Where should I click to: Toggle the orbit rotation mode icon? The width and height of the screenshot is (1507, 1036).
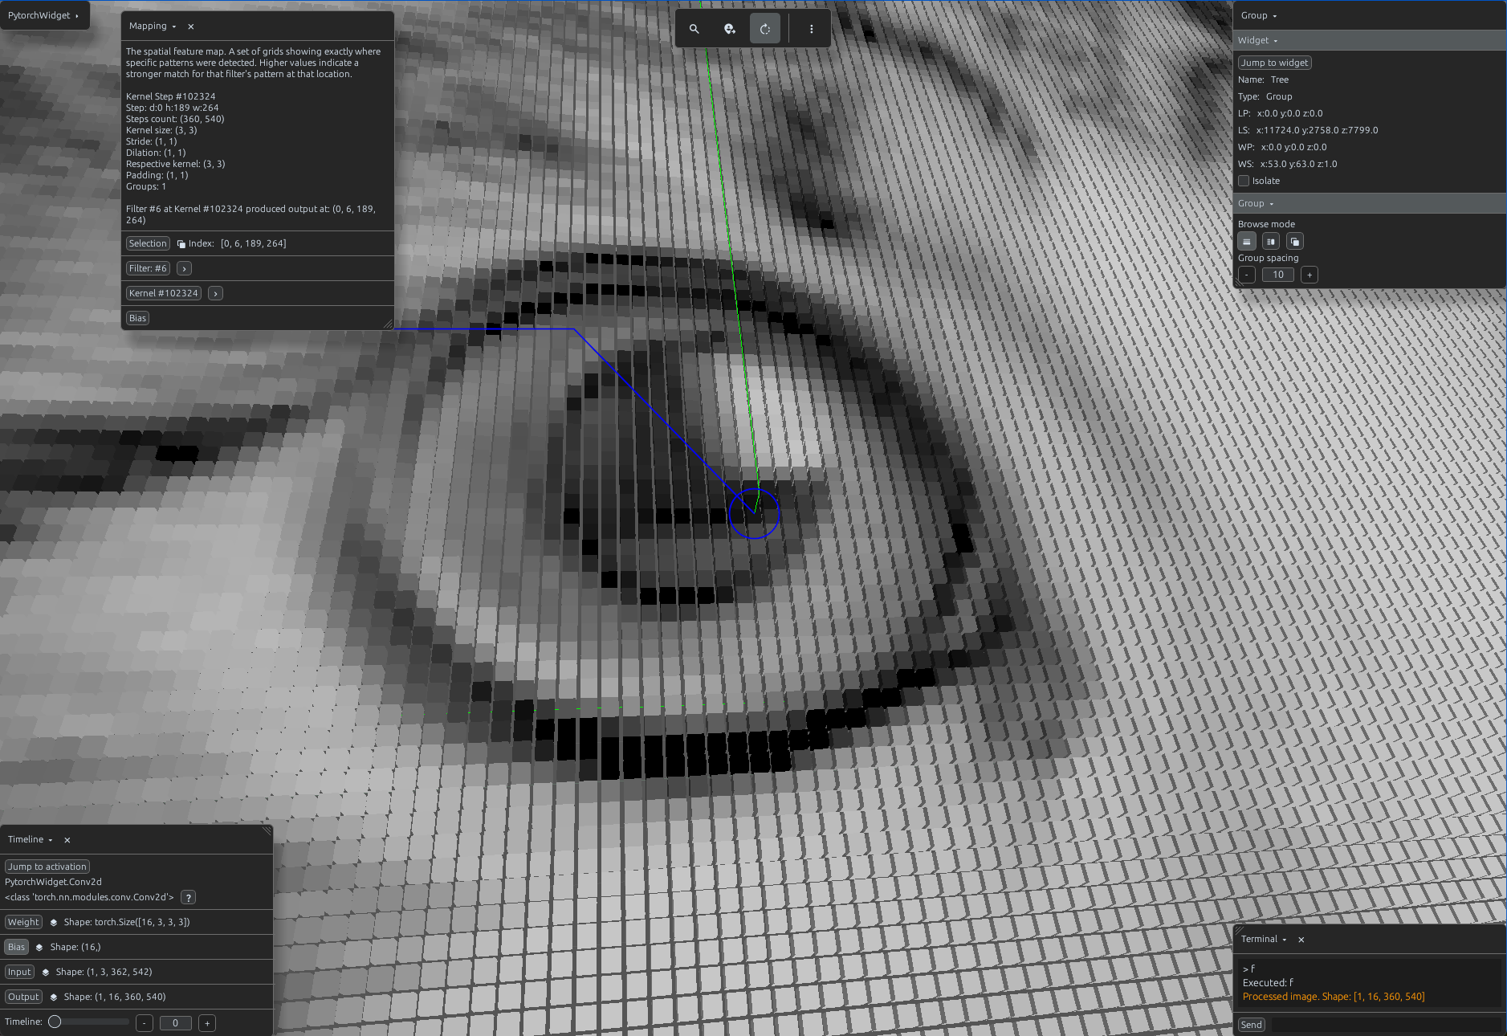coord(765,29)
